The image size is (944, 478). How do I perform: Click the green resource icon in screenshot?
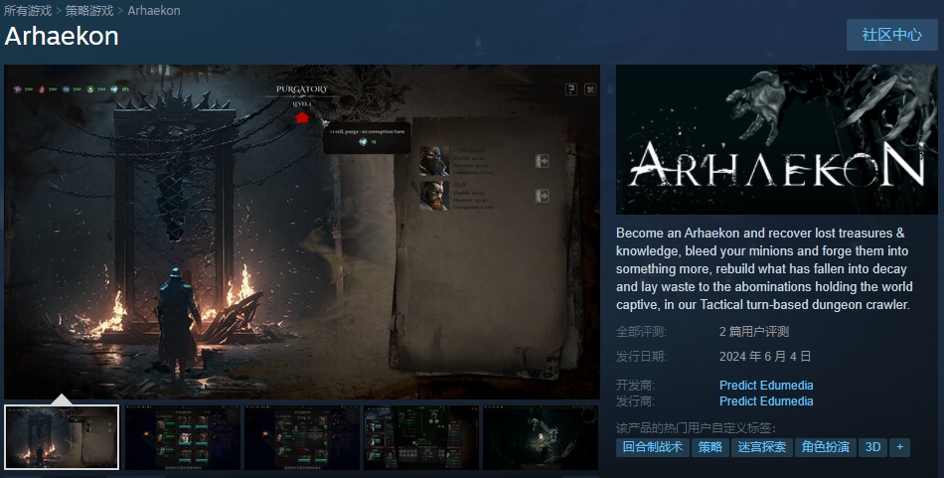coord(90,89)
